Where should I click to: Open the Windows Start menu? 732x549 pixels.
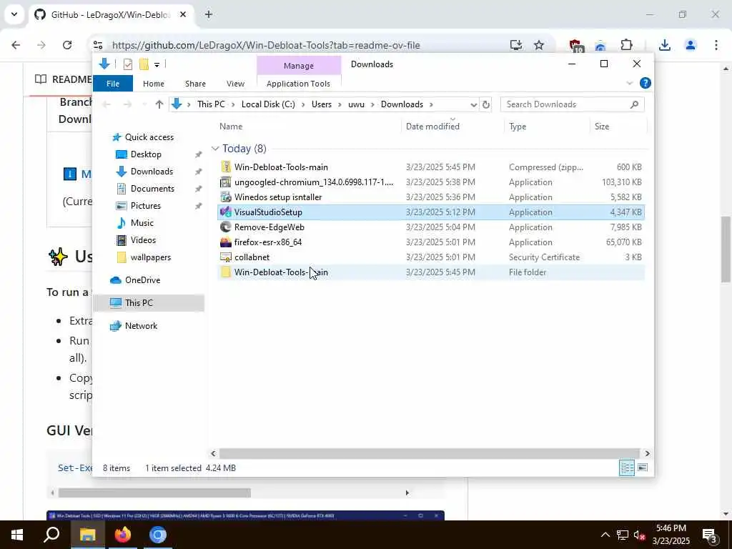coord(17,535)
